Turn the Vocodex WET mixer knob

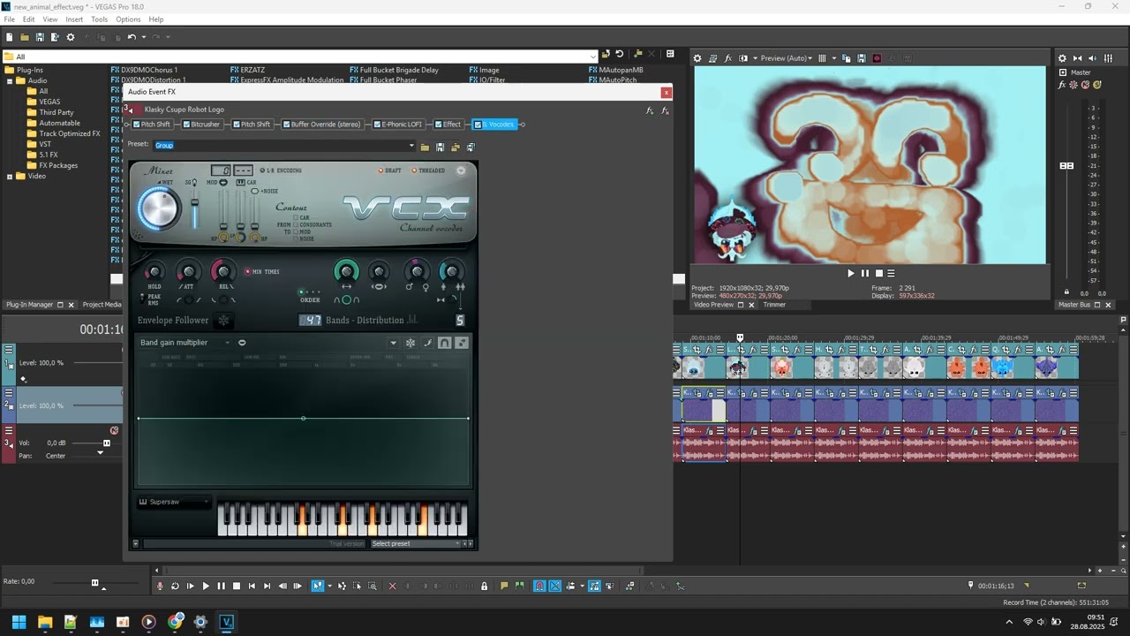[x=159, y=209]
